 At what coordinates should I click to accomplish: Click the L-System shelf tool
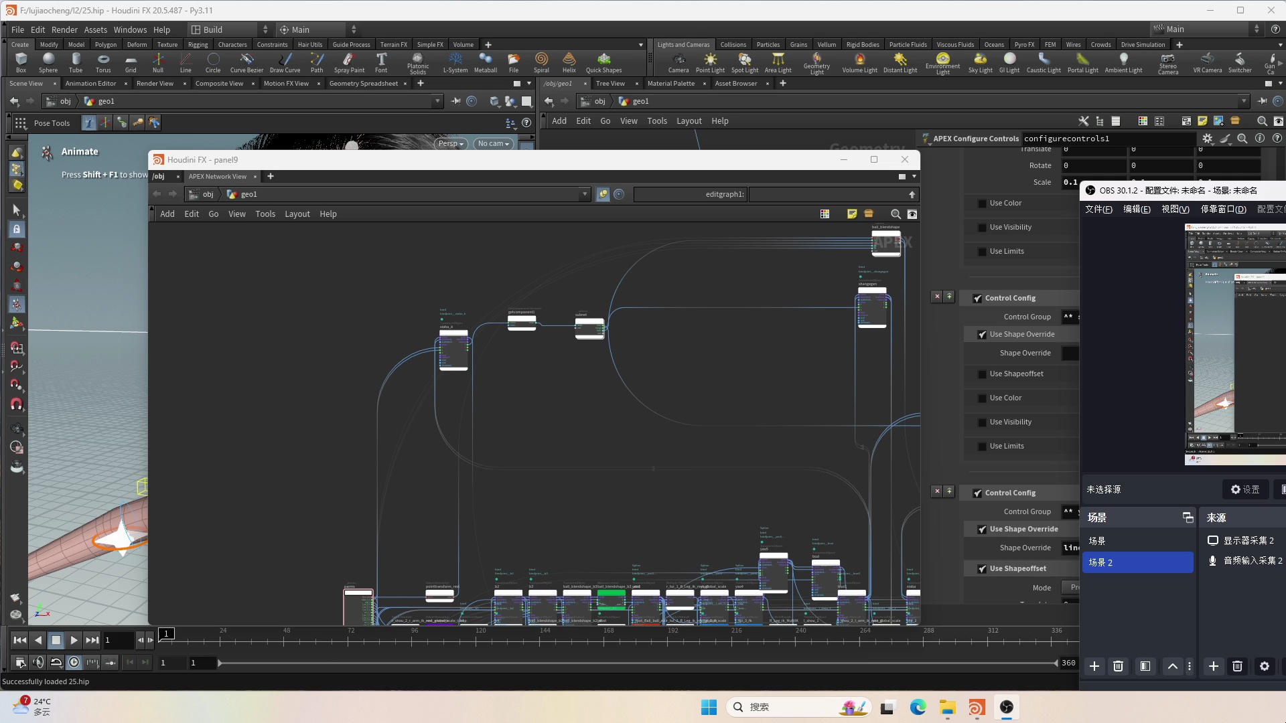pyautogui.click(x=455, y=62)
